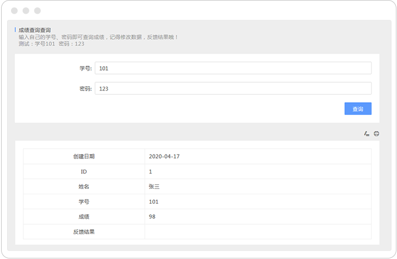397x259 pixels.
Task: Click the 反馈结果 label cell
Action: click(83, 231)
